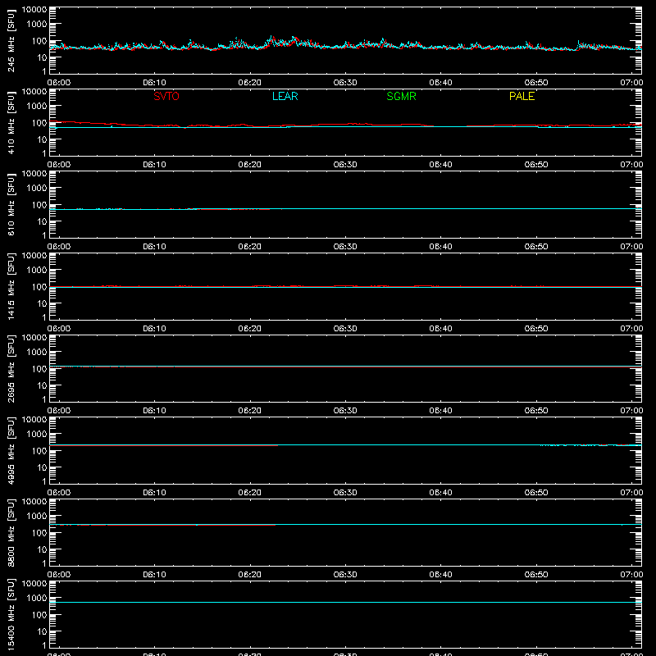Click 06:20 time label below 4995 MHz plot
Viewport: 656px width, 656px height.
250,493
